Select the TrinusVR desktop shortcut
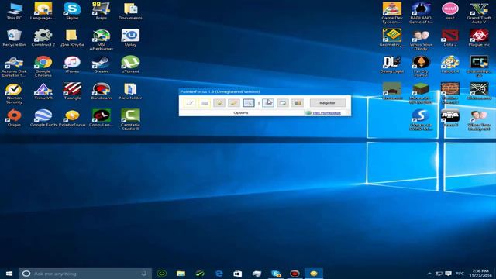Image resolution: width=496 pixels, height=279 pixels. (x=43, y=91)
